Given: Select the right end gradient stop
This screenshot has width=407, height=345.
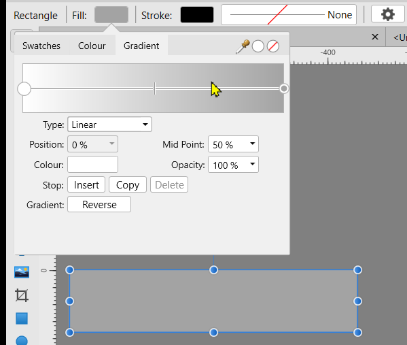Looking at the screenshot, I should click(x=284, y=88).
